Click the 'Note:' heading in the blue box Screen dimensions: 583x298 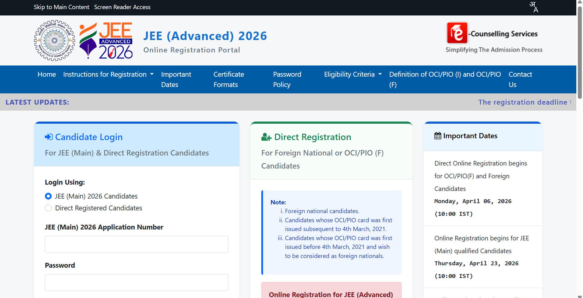click(x=278, y=202)
